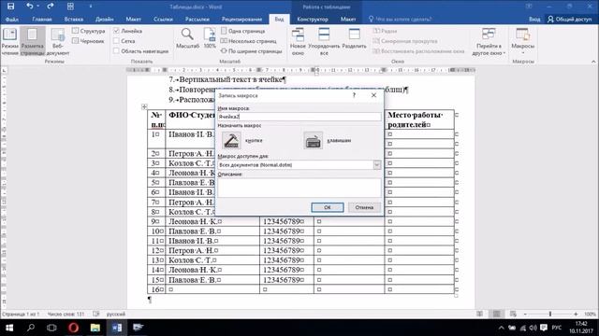This screenshot has height=336, width=599.
Task: Arrange all windows (Упорядочить все)
Action: click(x=324, y=41)
